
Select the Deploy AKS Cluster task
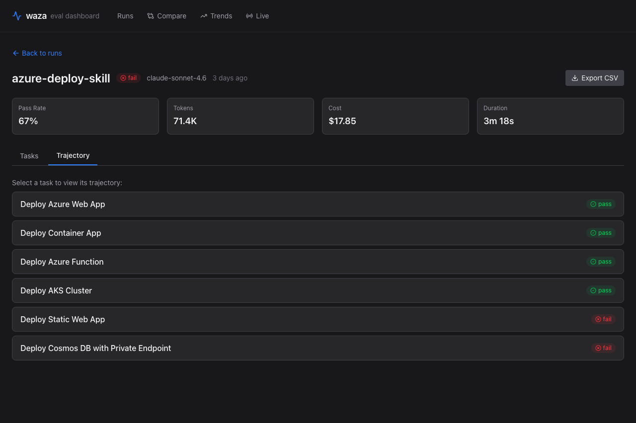click(56, 290)
